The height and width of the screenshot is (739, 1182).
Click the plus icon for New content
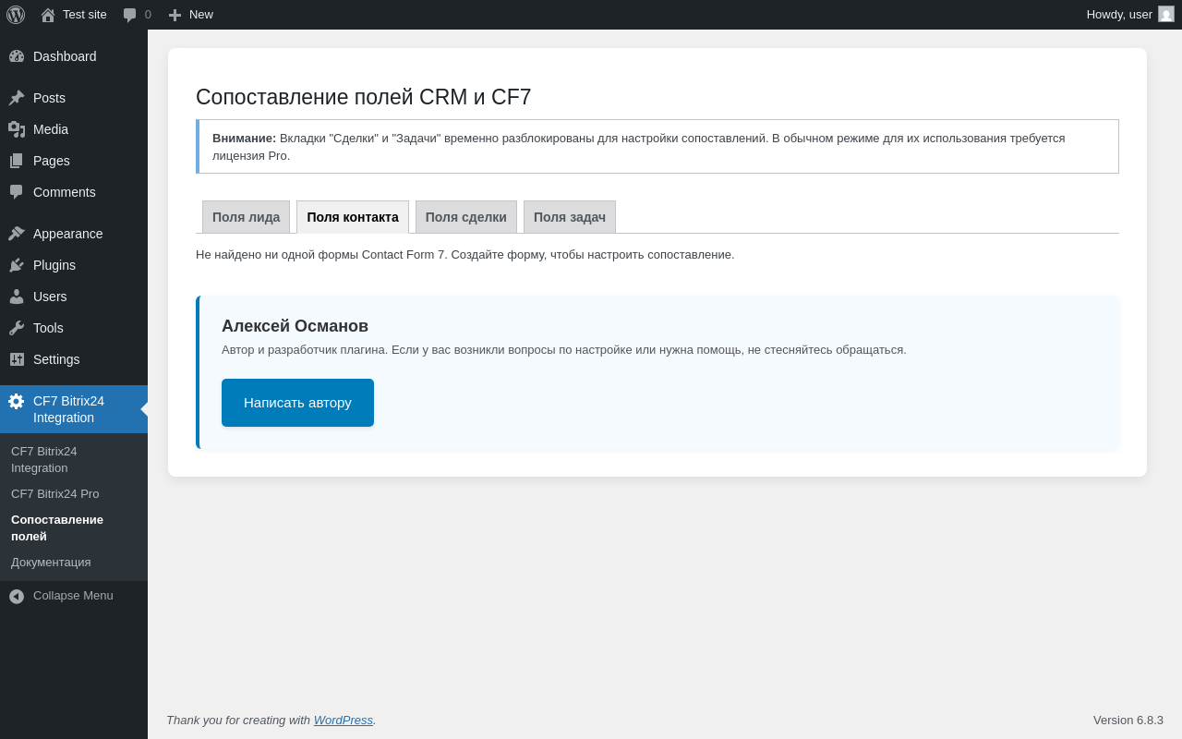tap(175, 15)
